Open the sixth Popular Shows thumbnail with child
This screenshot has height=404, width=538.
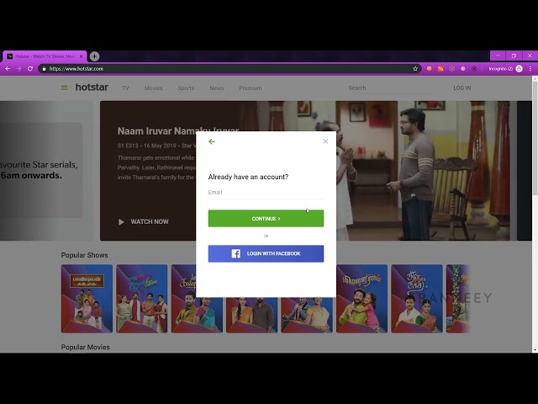[361, 299]
